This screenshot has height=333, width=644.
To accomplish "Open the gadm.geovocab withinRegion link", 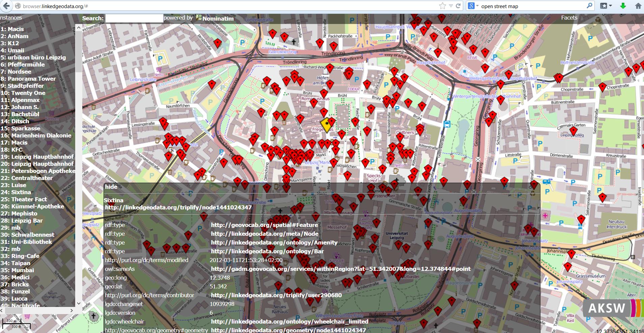I will coord(341,269).
